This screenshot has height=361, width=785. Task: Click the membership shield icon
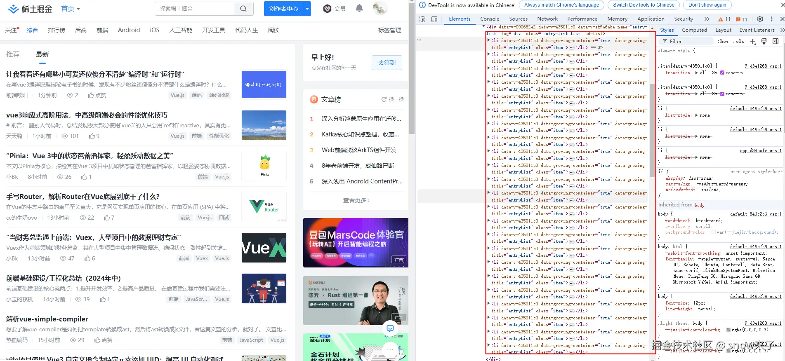(x=327, y=9)
